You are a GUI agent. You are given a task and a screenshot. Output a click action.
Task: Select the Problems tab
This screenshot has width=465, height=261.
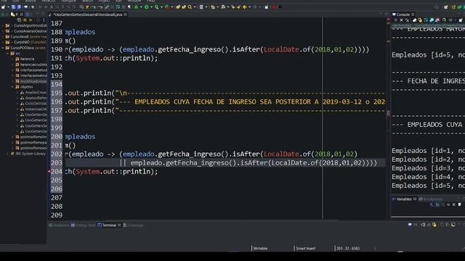(x=59, y=225)
